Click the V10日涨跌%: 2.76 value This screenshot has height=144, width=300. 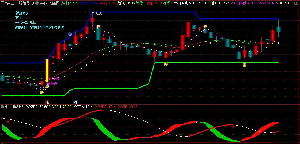point(216,3)
